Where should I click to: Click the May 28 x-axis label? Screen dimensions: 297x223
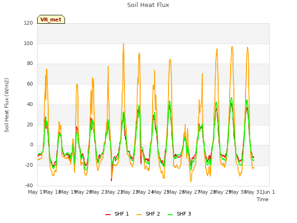pyautogui.click(x=207, y=192)
